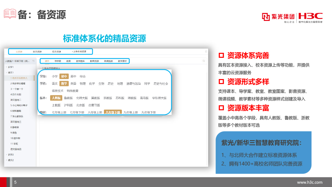Click the open book icon beside slide title
Image resolution: width=332 pixels, height=187 pixels.
click(x=10, y=14)
